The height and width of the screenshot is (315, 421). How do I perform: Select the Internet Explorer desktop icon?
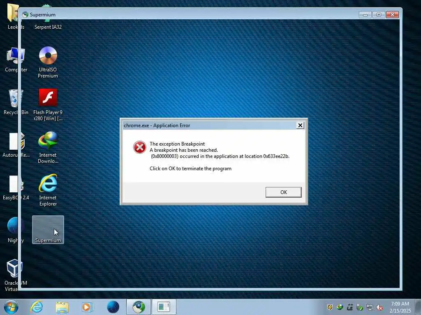click(48, 190)
